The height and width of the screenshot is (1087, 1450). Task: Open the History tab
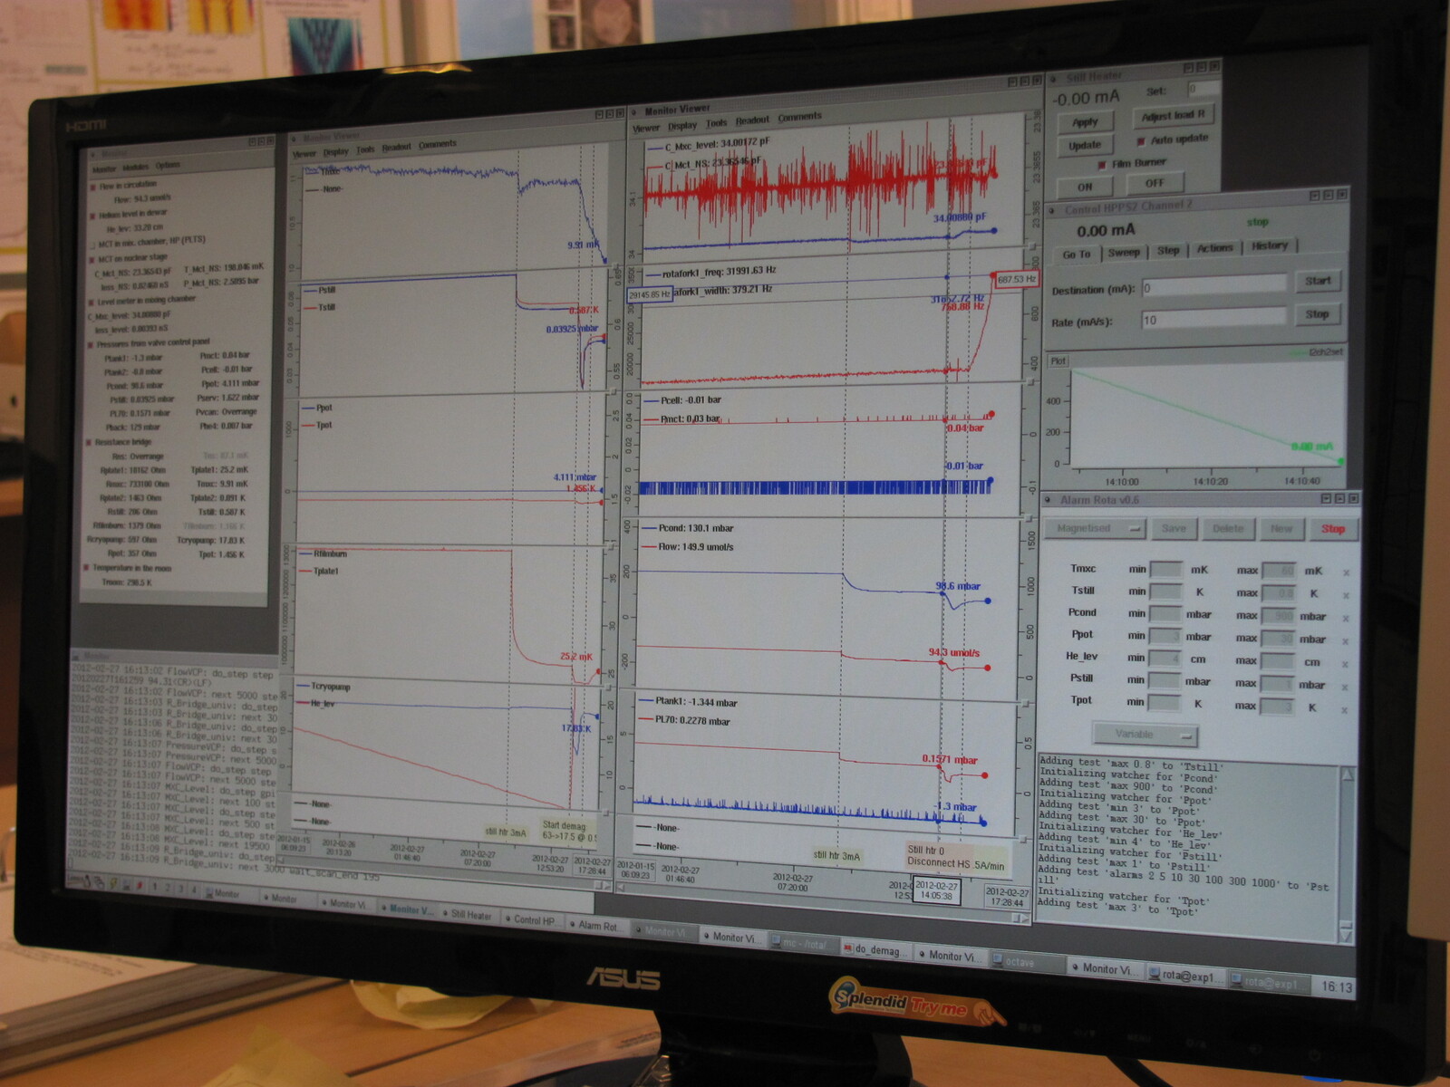[x=1269, y=245]
